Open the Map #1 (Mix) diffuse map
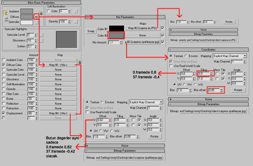Viewport: 253px width, 166px height. (58, 65)
